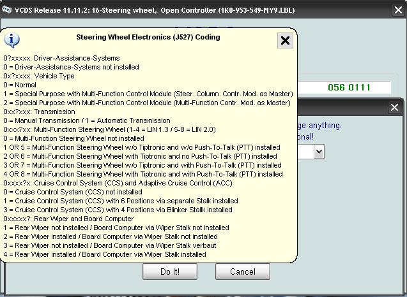Select 'Multi-Function Steering Wheel not installed' line
Viewport: 407px width, 297px height.
coord(73,138)
